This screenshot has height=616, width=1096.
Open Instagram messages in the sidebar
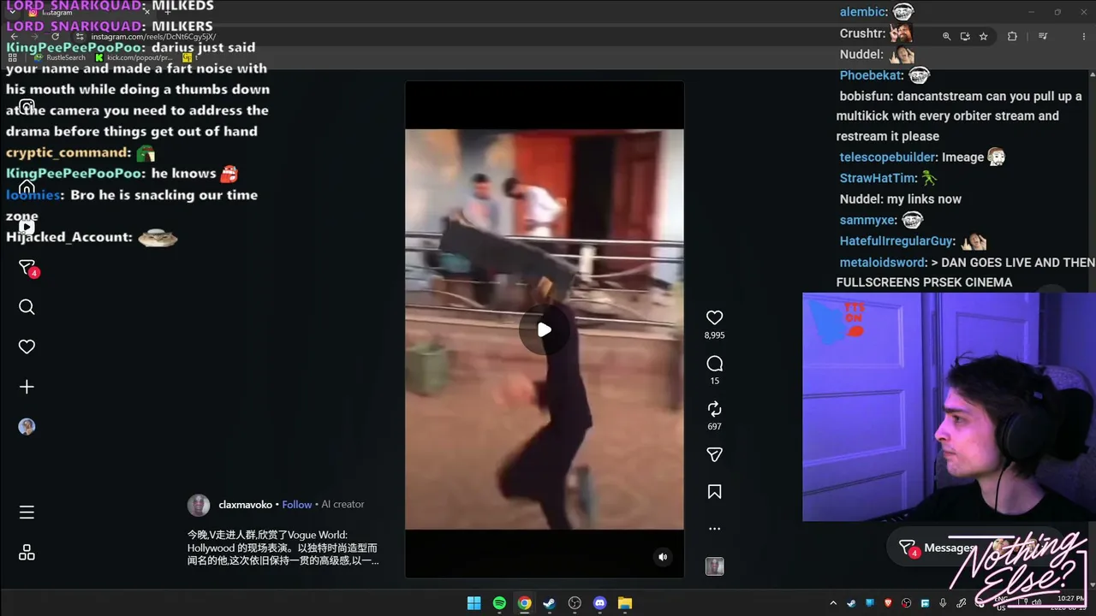pyautogui.click(x=27, y=268)
